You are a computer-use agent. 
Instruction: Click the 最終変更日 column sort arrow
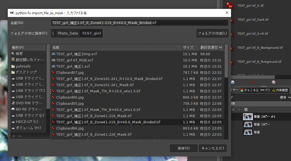pos(221,47)
